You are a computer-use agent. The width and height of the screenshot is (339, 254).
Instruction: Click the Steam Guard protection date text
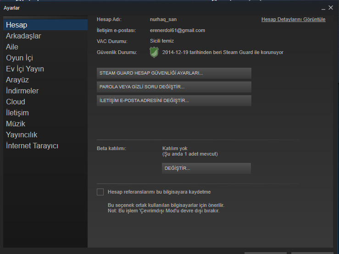(222, 52)
